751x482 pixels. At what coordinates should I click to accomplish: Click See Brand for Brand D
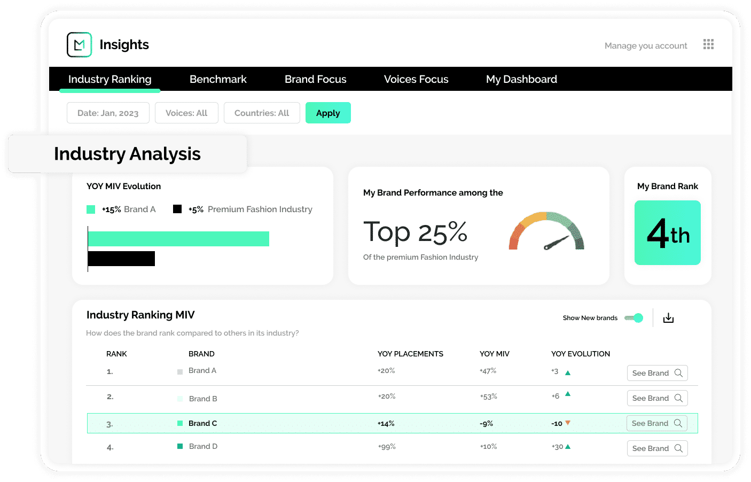[657, 448]
